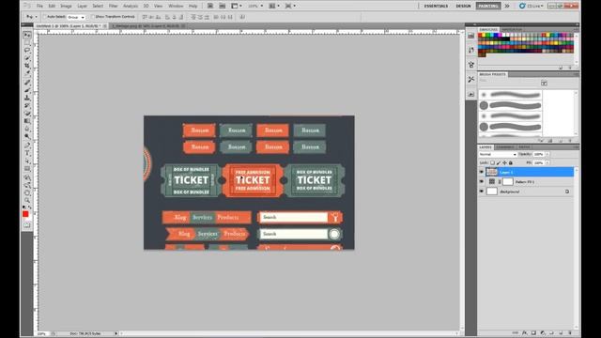Select the Pattern Fill 1 layer mask thumbnail
This screenshot has height=338, width=601.
(x=507, y=181)
